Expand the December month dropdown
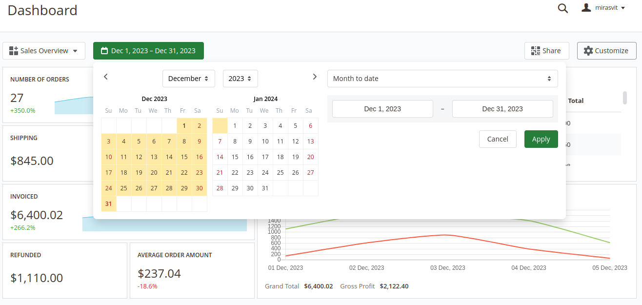The width and height of the screenshot is (642, 305). pos(188,79)
